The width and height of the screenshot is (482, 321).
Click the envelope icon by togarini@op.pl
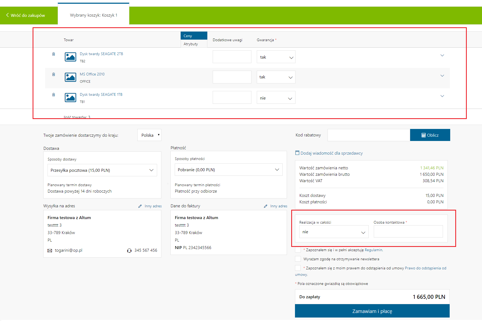tap(50, 251)
